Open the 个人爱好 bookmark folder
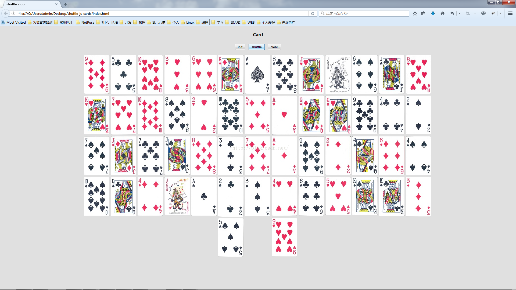The image size is (516, 290). [266, 22]
